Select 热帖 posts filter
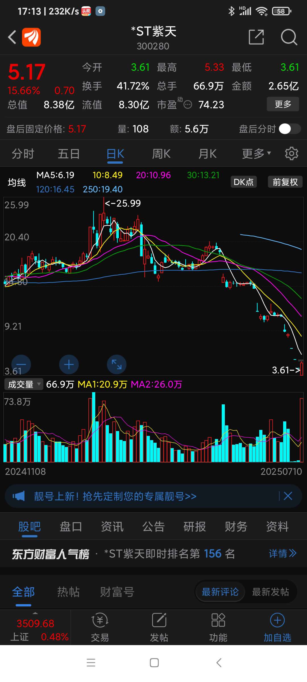307x682 pixels. point(69,592)
